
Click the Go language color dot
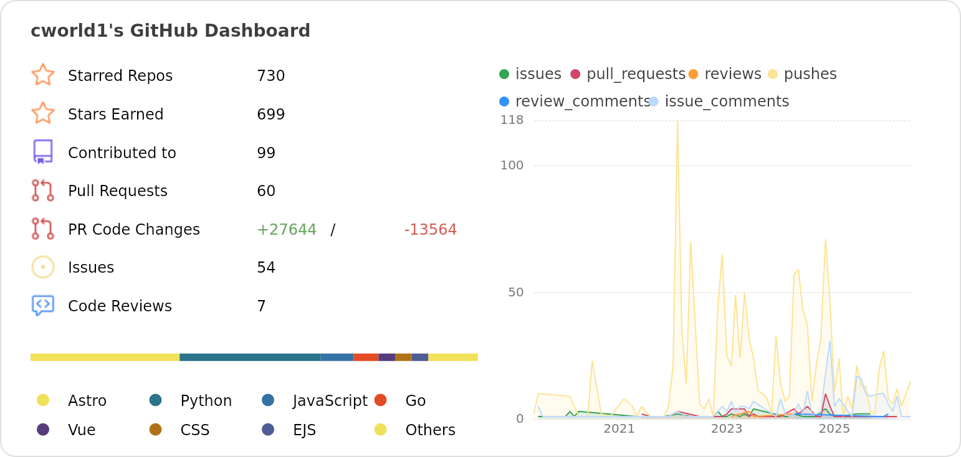(381, 400)
